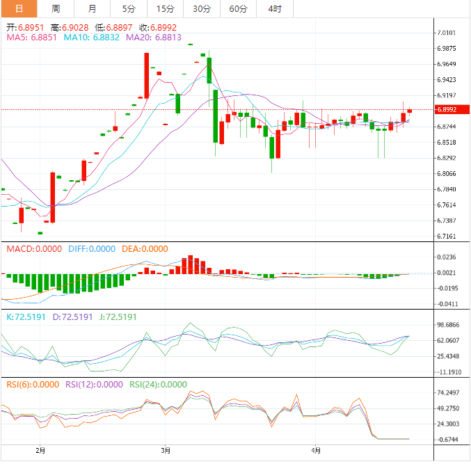This screenshot has height=464, width=471.
Task: Click the 6.7161 price axis value
Action: tap(447, 237)
